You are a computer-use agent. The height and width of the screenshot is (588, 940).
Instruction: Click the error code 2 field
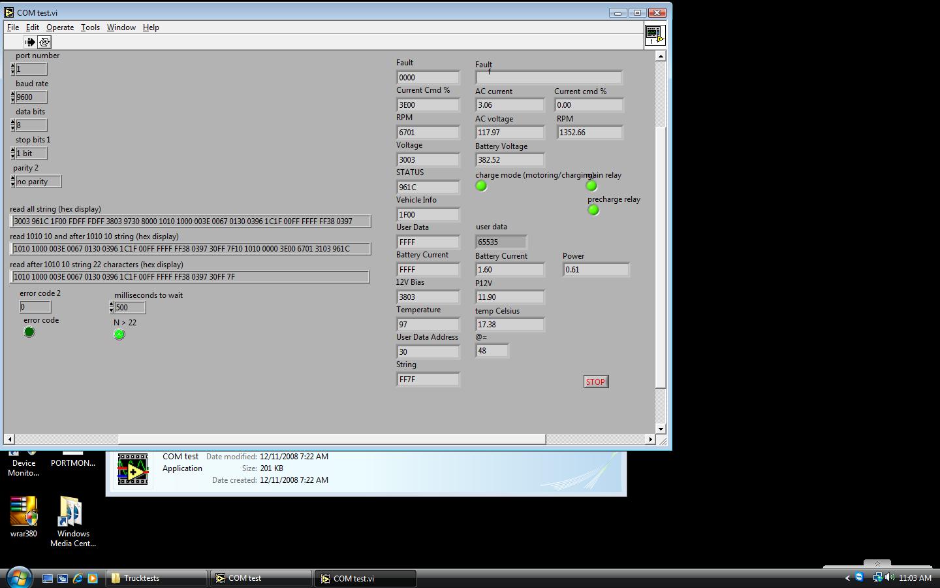pyautogui.click(x=35, y=306)
